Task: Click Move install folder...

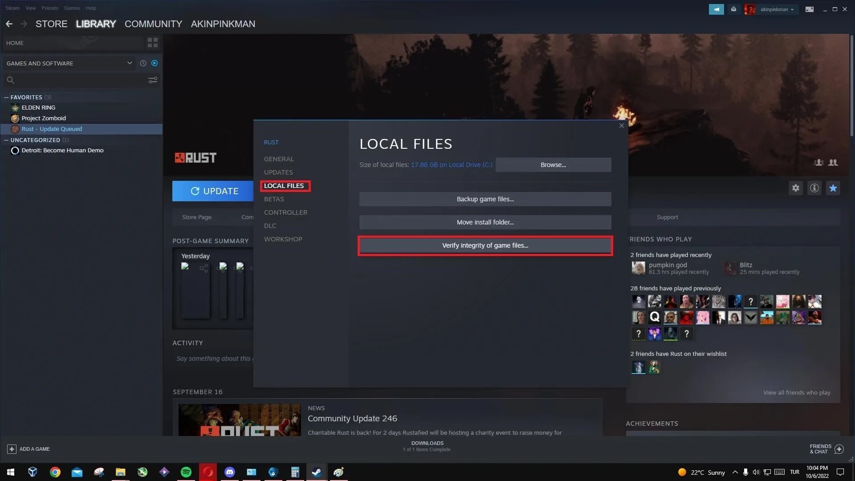Action: [x=485, y=222]
